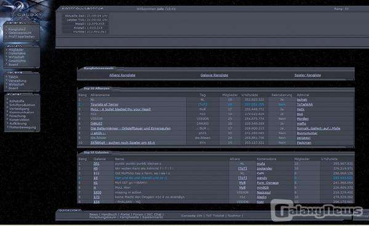Open galaxy 172 in the galaxies table
This screenshot has height=226, width=369.
tap(96, 197)
